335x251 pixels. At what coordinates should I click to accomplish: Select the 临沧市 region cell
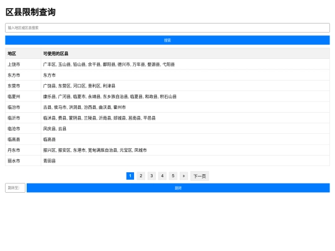[x=23, y=128]
